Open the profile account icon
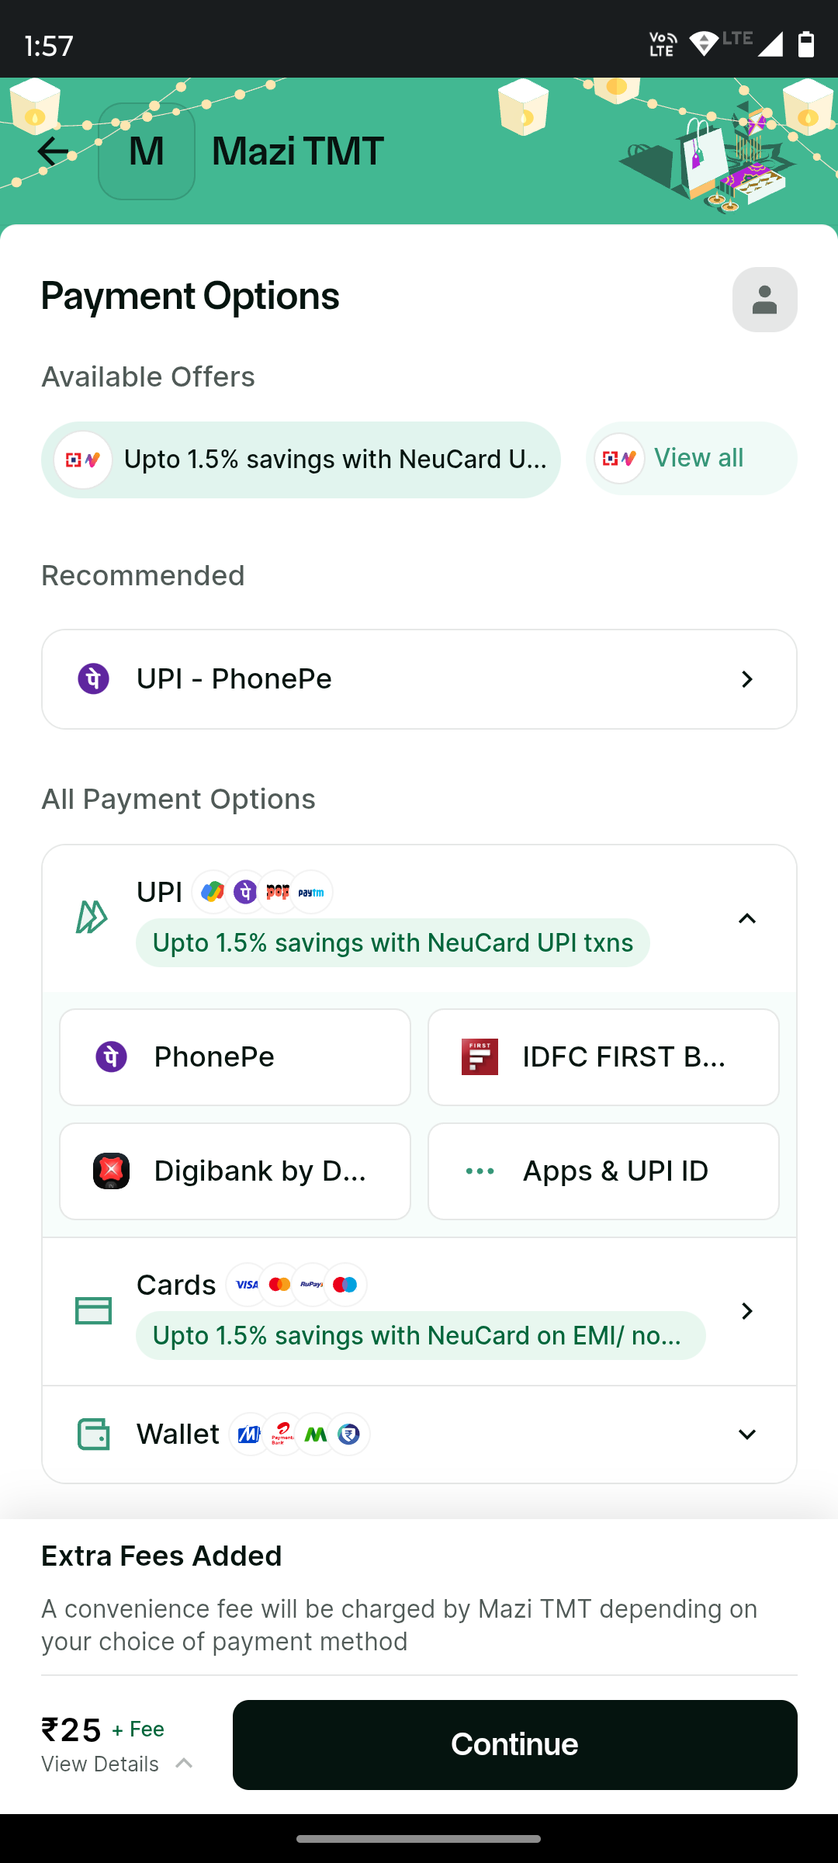838x1863 pixels. click(x=764, y=300)
